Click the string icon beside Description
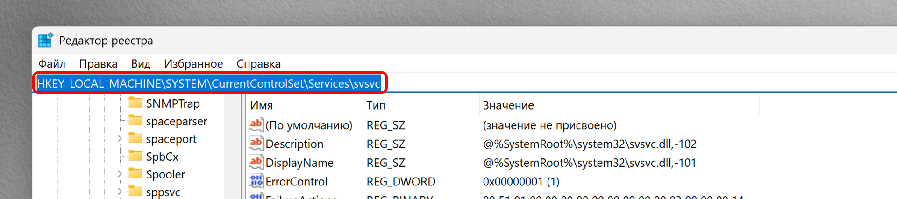897x199 pixels. [256, 144]
